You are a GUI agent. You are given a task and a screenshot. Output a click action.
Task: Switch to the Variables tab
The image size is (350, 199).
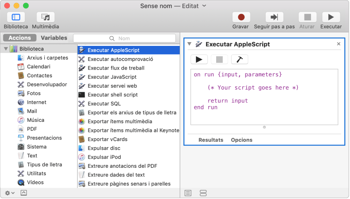pyautogui.click(x=54, y=38)
